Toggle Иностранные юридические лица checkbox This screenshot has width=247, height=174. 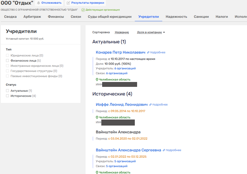tap(7, 66)
